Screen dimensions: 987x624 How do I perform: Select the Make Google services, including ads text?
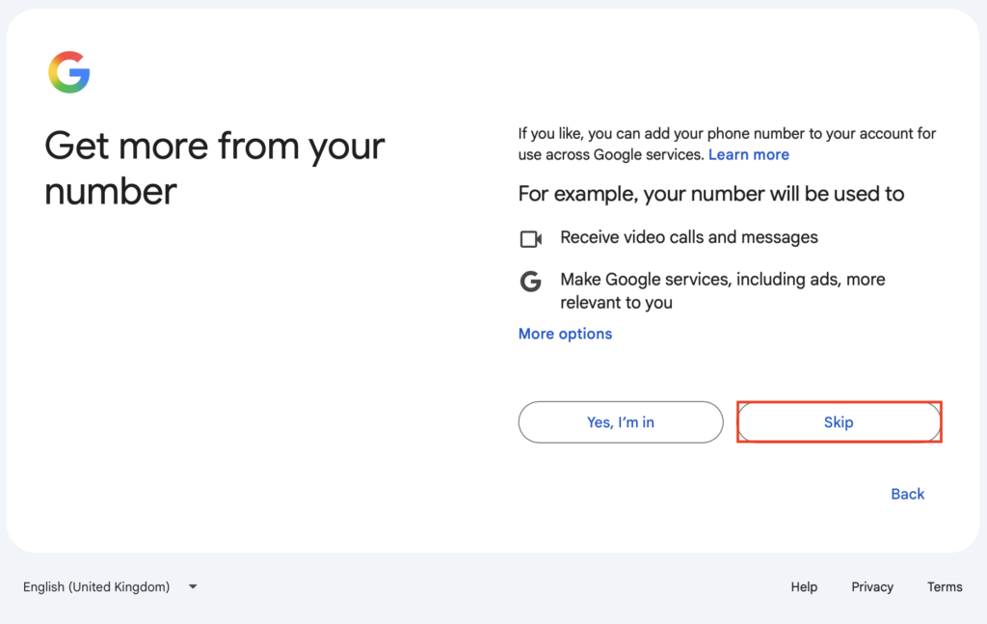click(x=723, y=280)
